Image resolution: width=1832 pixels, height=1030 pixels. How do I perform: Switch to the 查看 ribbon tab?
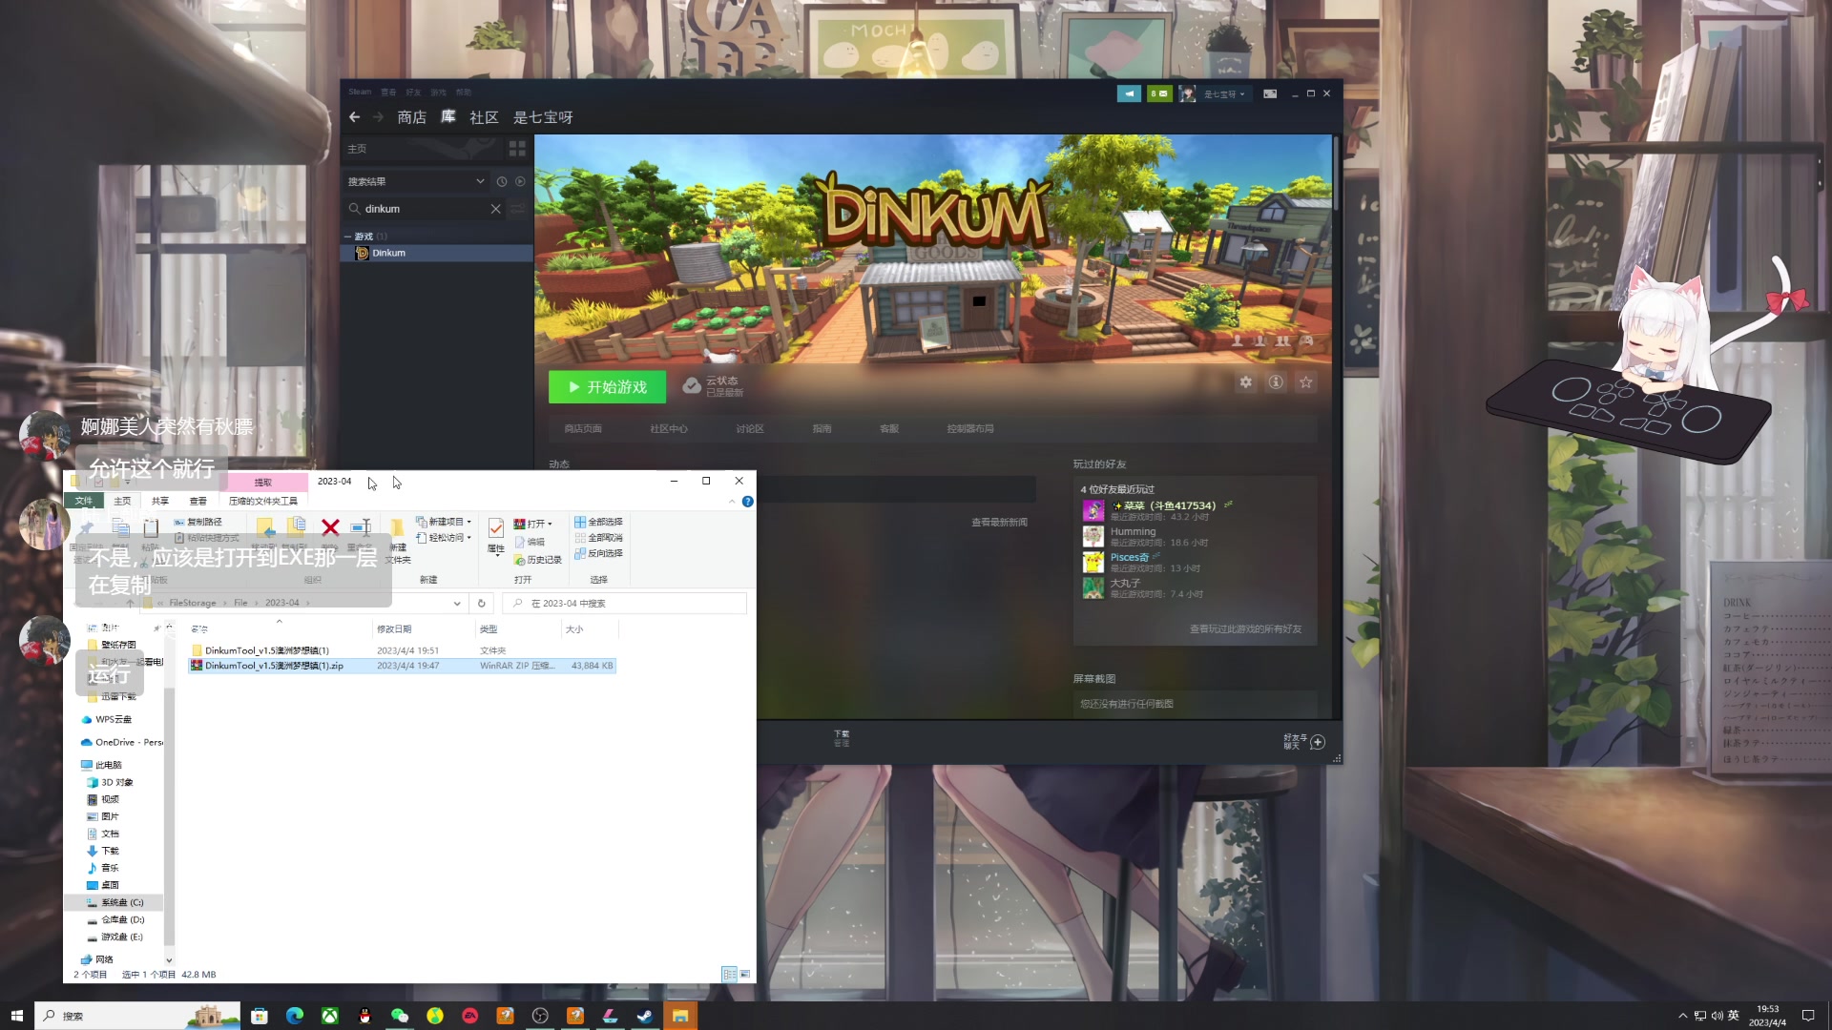[x=198, y=501]
